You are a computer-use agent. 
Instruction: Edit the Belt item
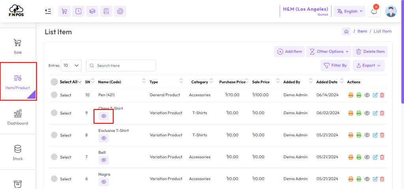point(375,157)
